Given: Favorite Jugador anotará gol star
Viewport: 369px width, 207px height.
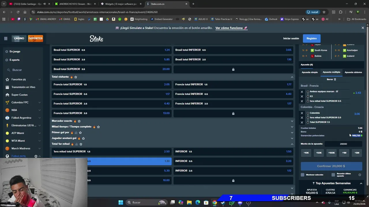Looking at the screenshot, I should pyautogui.click(x=83, y=138).
